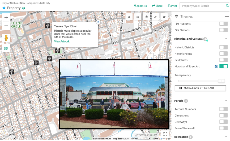
Task: Collapse the Parcels section chevron
Action: pos(226,100)
